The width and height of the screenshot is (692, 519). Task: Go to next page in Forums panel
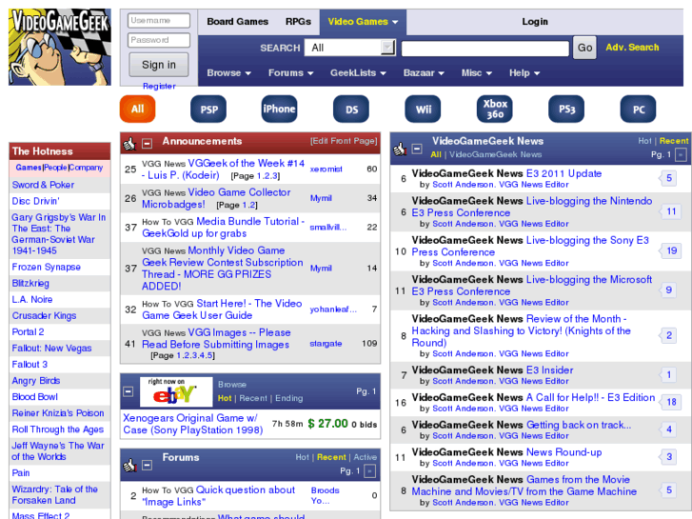pos(370,471)
